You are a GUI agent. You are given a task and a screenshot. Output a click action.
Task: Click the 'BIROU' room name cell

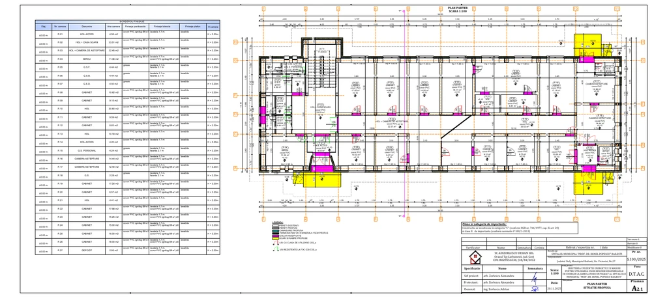[x=87, y=59]
